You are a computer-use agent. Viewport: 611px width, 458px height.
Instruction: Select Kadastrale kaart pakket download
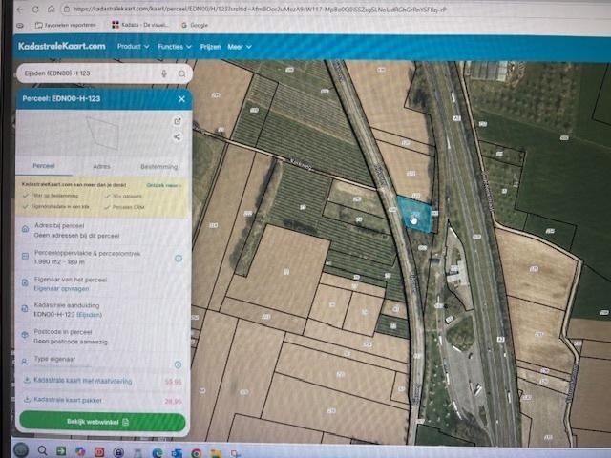point(102,400)
